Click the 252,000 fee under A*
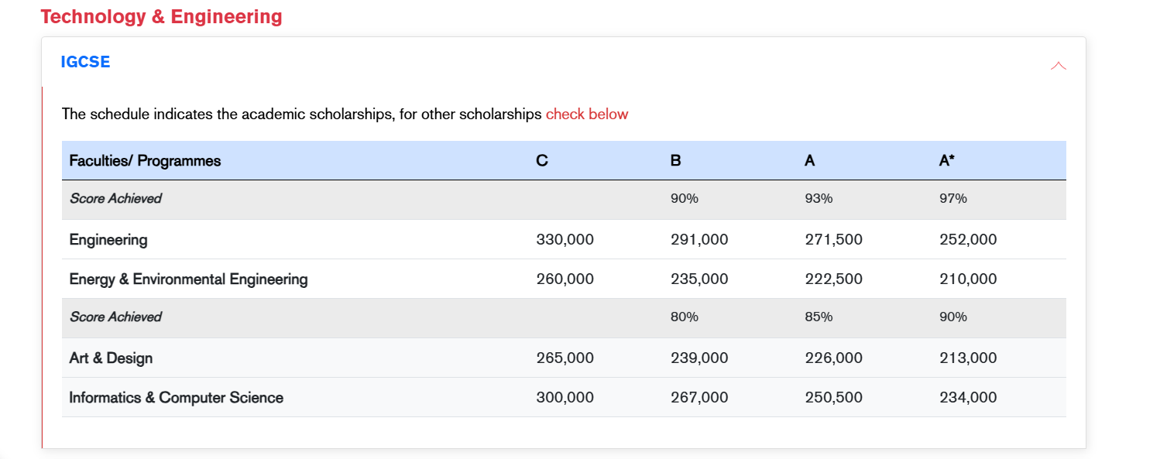The width and height of the screenshot is (1167, 459). tap(968, 240)
